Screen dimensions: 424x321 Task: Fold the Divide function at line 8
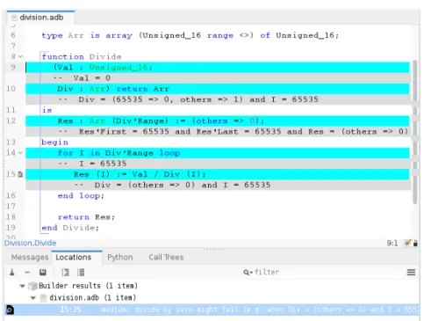click(x=20, y=56)
